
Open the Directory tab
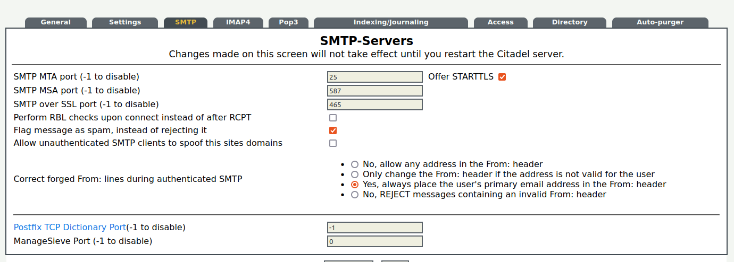(569, 22)
